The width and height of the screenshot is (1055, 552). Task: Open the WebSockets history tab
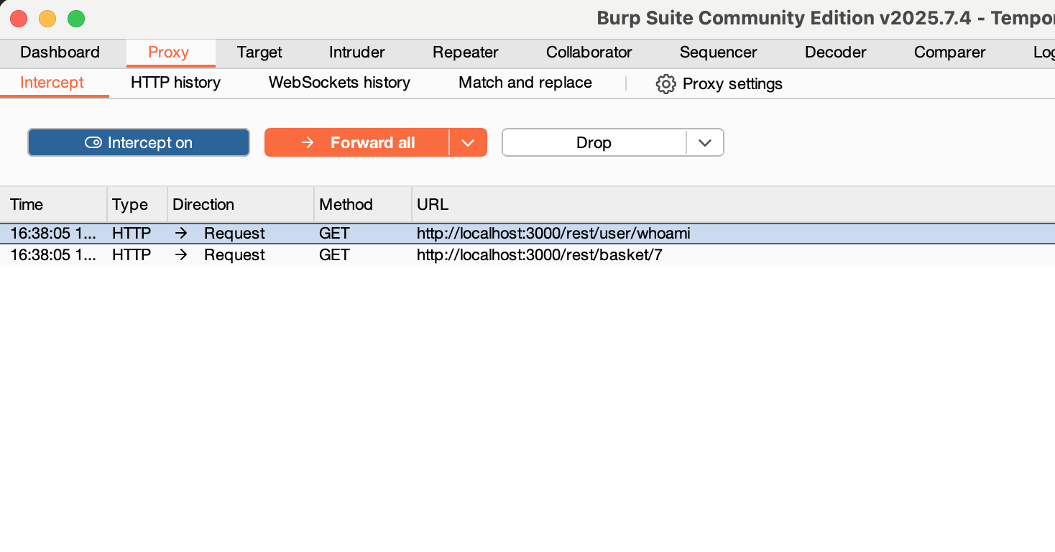click(339, 83)
